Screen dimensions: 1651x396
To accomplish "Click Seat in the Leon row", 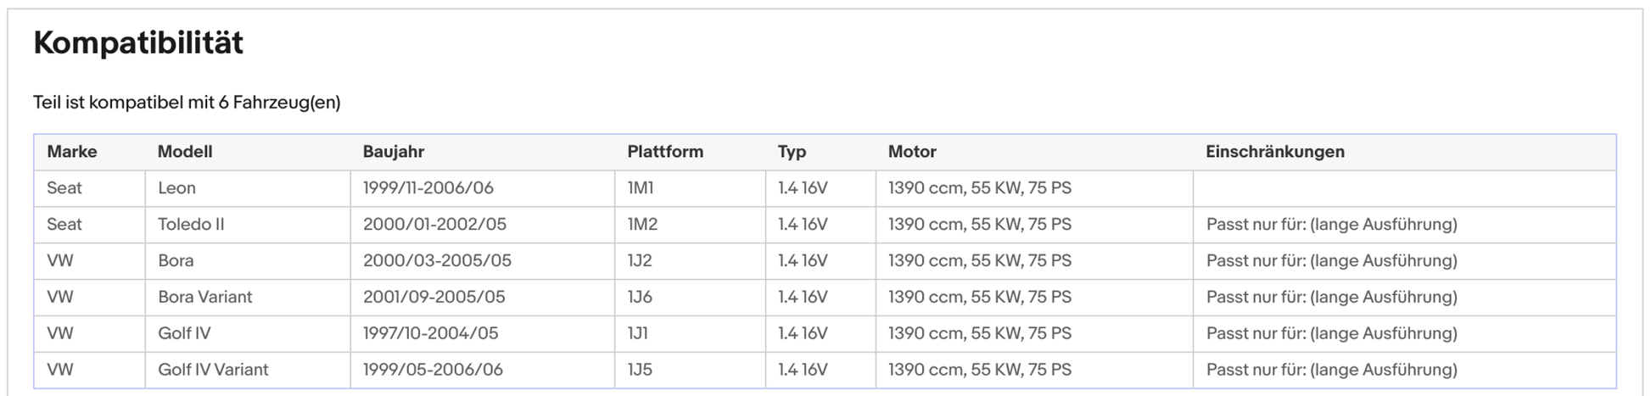I will click(64, 188).
